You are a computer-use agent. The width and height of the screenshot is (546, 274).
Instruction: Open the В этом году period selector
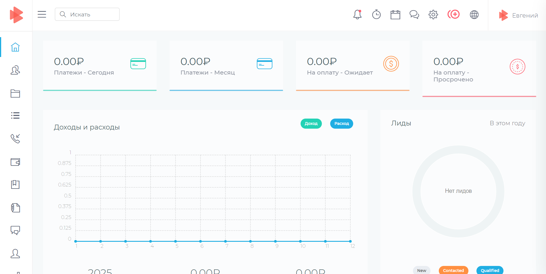(x=507, y=123)
